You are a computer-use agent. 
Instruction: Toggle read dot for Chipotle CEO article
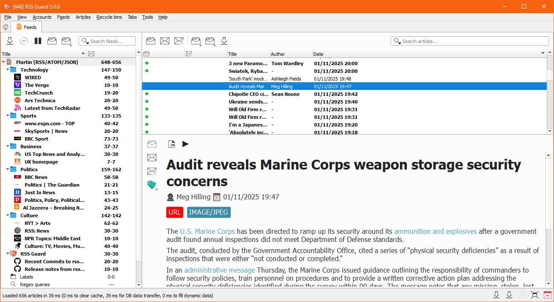pyautogui.click(x=147, y=94)
